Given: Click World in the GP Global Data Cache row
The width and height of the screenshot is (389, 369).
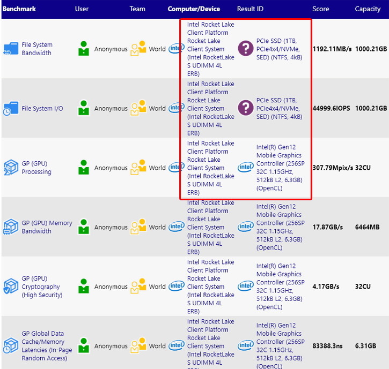Looking at the screenshot, I should tap(157, 346).
